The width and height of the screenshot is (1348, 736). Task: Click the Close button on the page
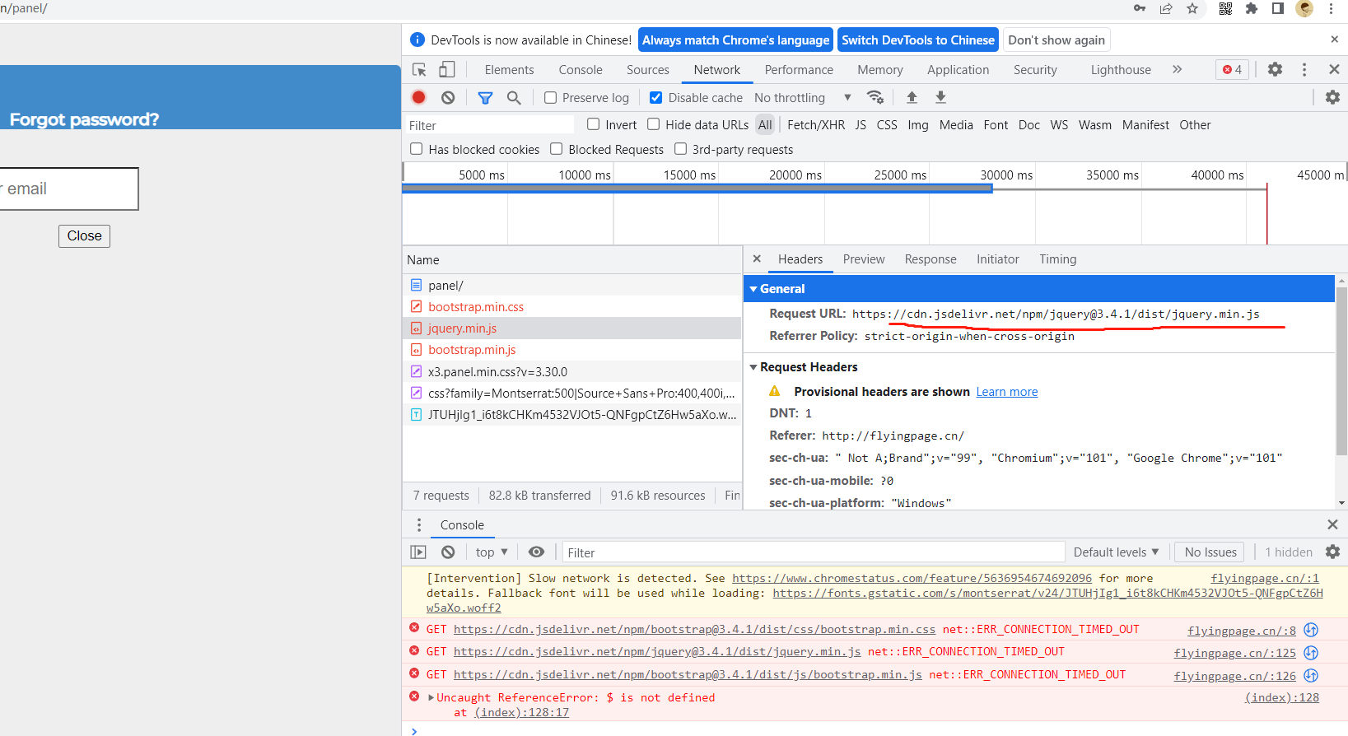[x=84, y=235]
